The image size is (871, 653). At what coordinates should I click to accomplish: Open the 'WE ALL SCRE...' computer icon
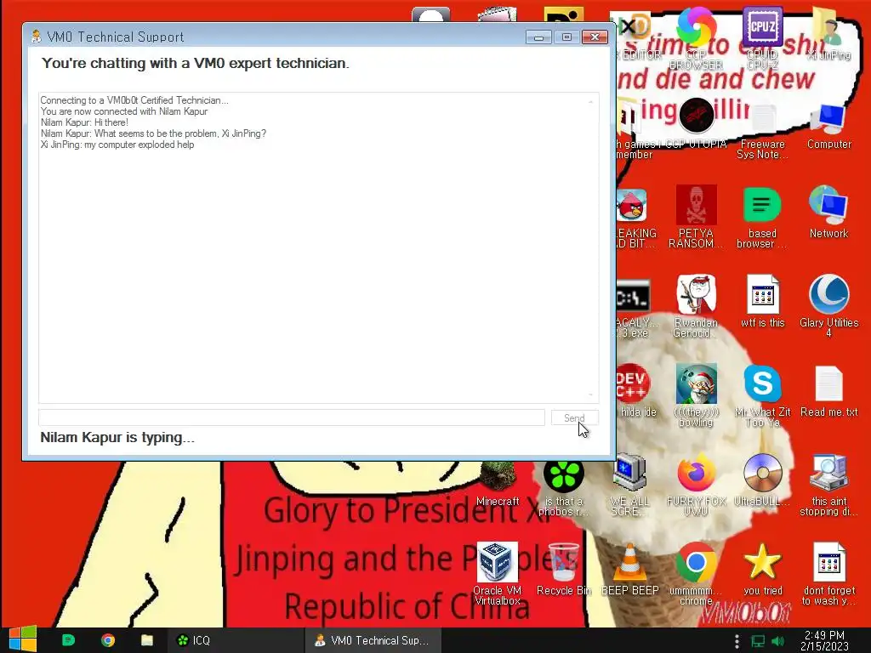[x=629, y=485]
